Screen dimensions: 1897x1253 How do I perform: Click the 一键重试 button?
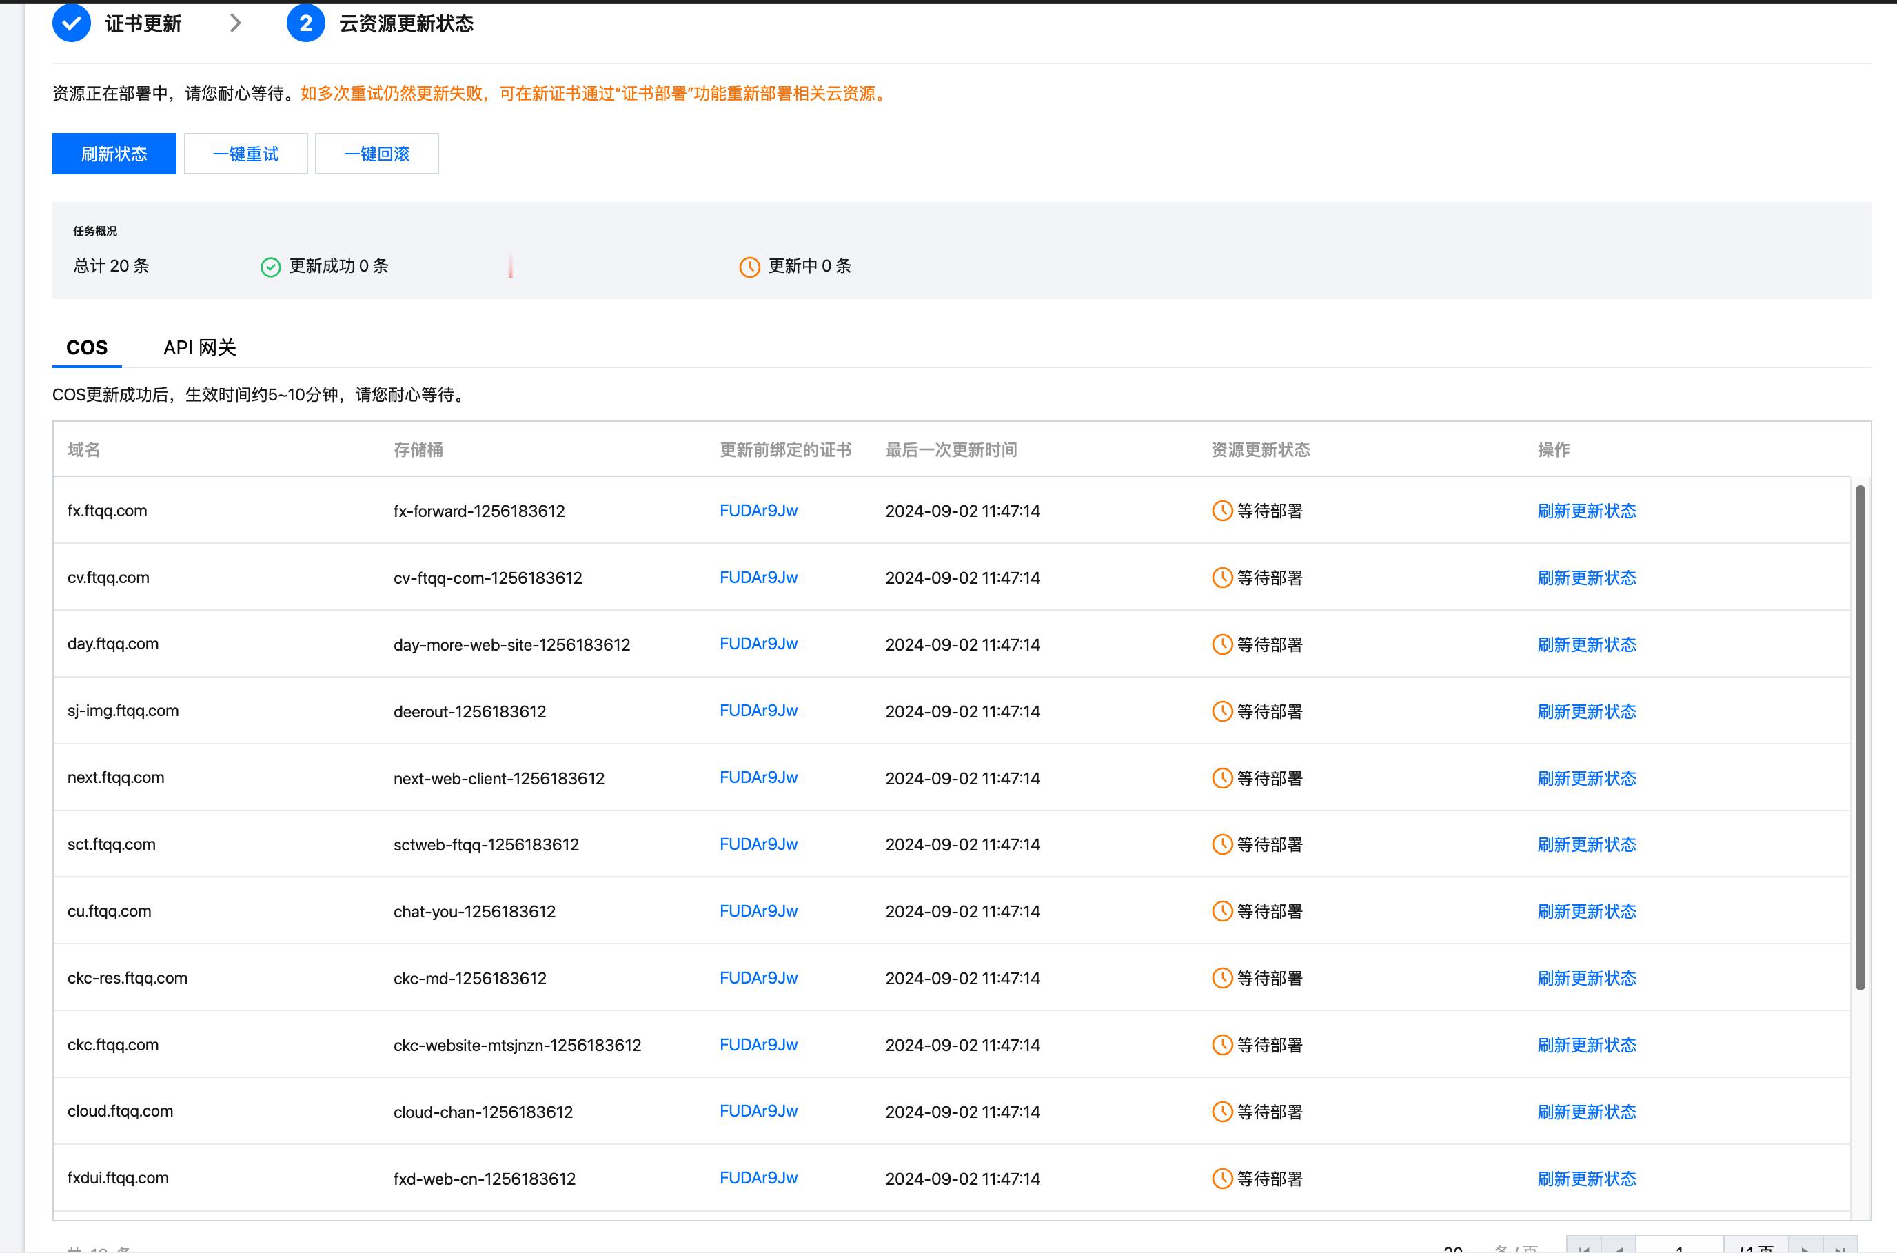click(245, 154)
